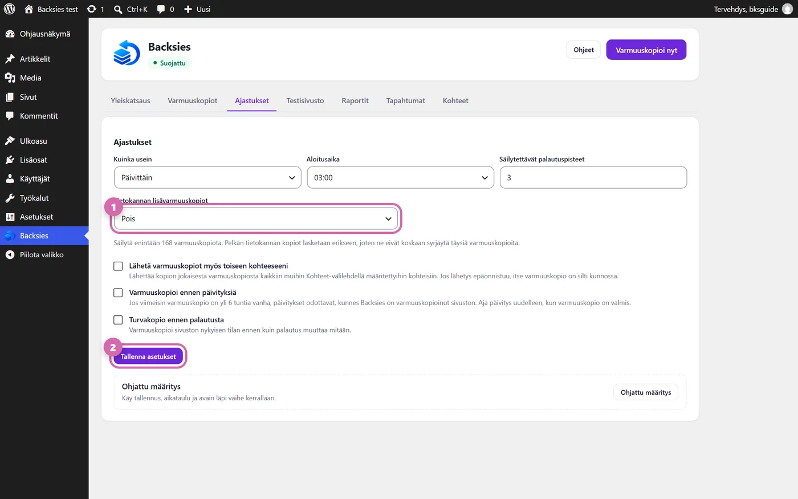The height and width of the screenshot is (499, 798).
Task: Open the Raportit tab
Action: click(x=355, y=100)
